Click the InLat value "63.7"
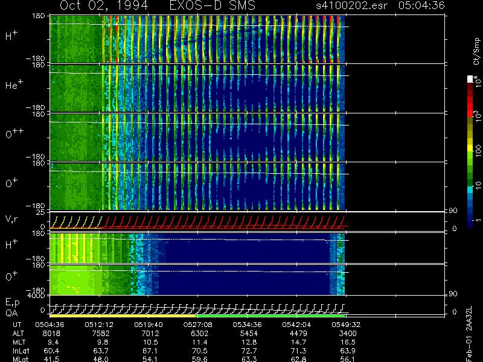The image size is (483, 362). [101, 351]
